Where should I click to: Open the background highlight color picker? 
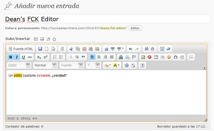click(x=117, y=65)
